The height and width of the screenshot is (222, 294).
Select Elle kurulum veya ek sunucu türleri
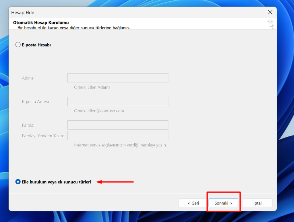pos(18,182)
